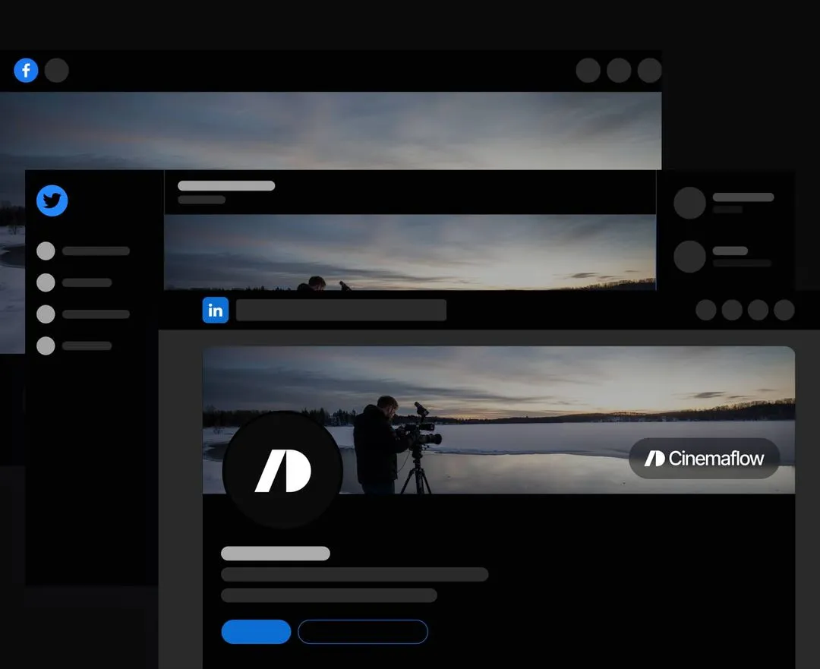Select the Twitter bird icon
The width and height of the screenshot is (820, 669).
[52, 200]
